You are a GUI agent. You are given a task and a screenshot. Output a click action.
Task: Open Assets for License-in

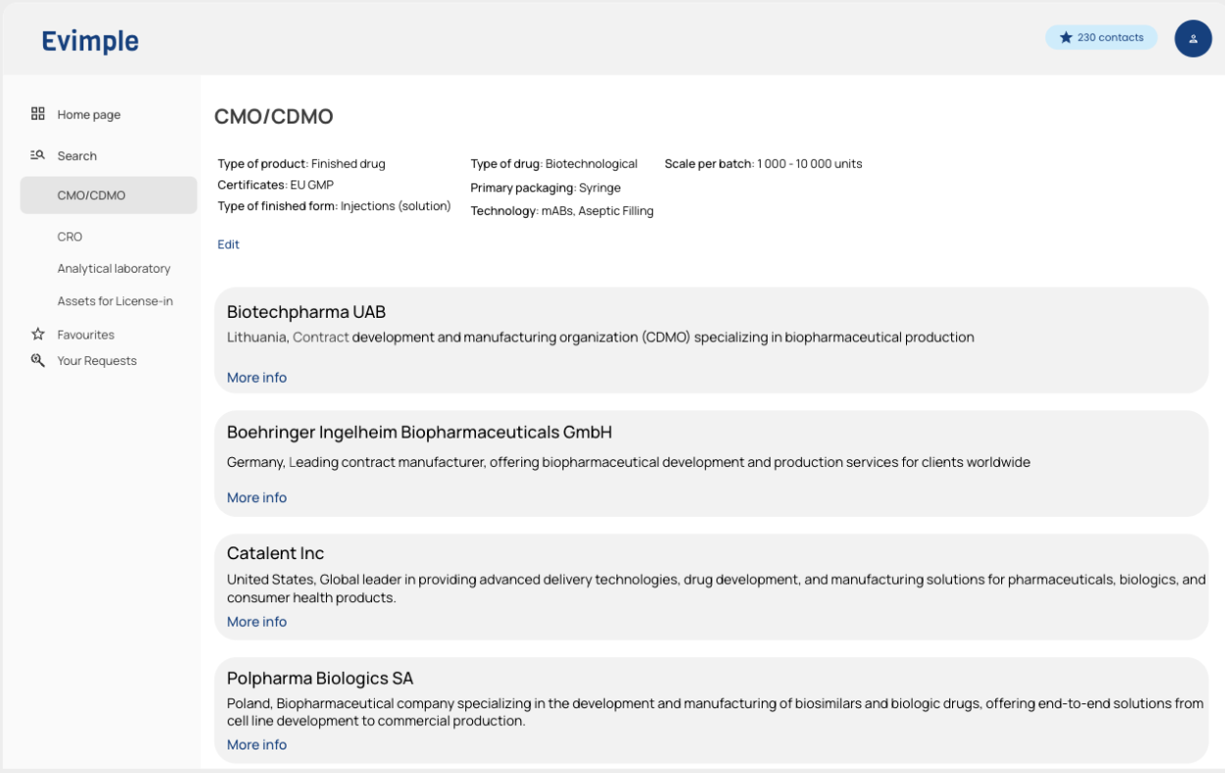click(115, 301)
